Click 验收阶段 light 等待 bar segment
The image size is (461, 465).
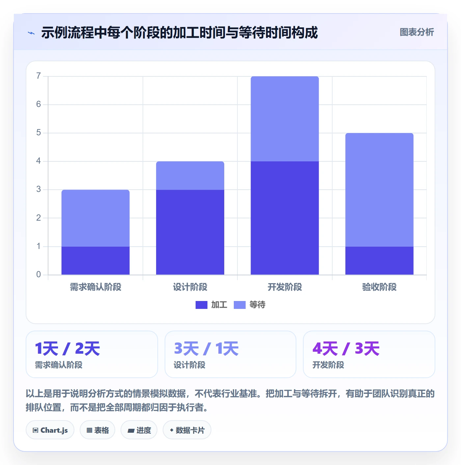(x=379, y=190)
